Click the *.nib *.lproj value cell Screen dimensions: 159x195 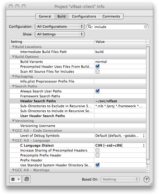(120, 106)
